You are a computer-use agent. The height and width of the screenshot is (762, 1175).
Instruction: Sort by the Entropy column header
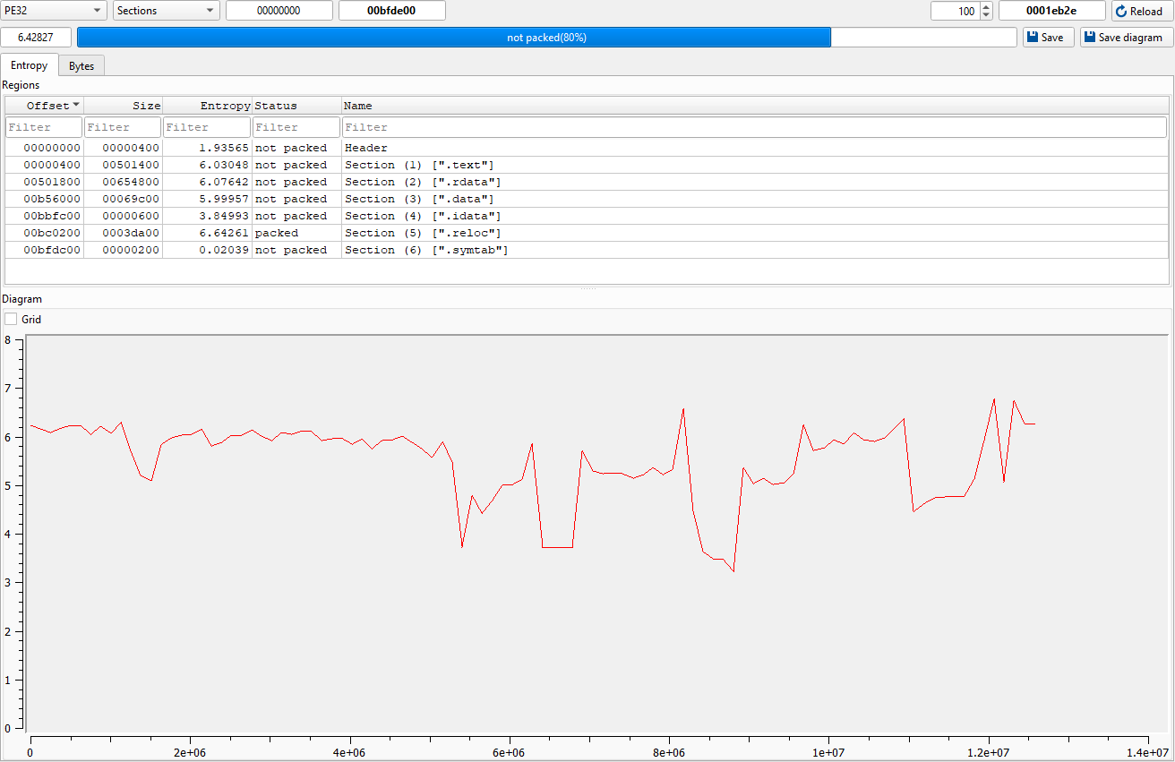click(x=207, y=106)
